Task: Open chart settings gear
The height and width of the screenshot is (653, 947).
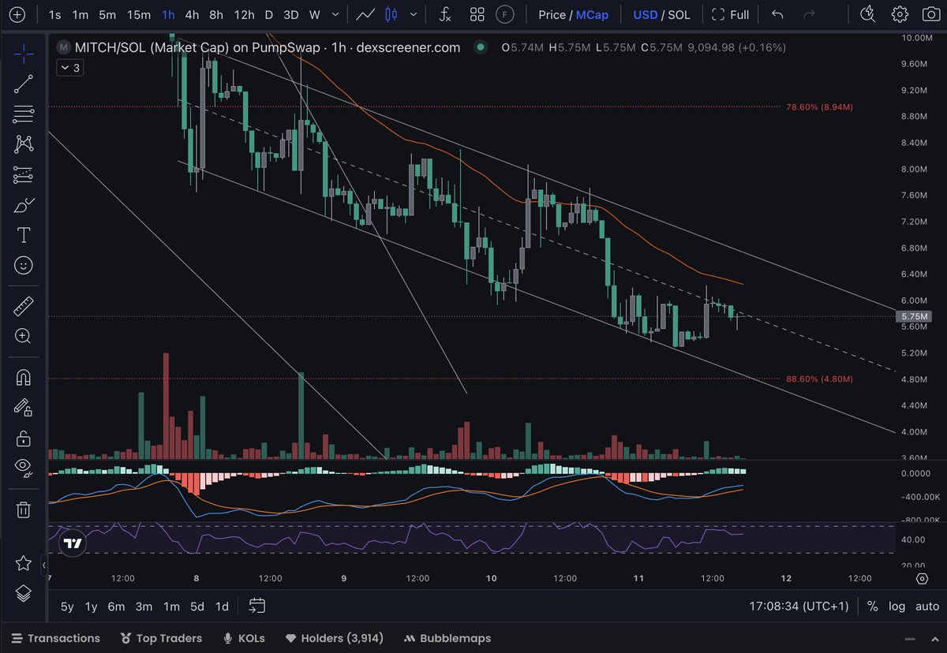Action: [x=900, y=14]
